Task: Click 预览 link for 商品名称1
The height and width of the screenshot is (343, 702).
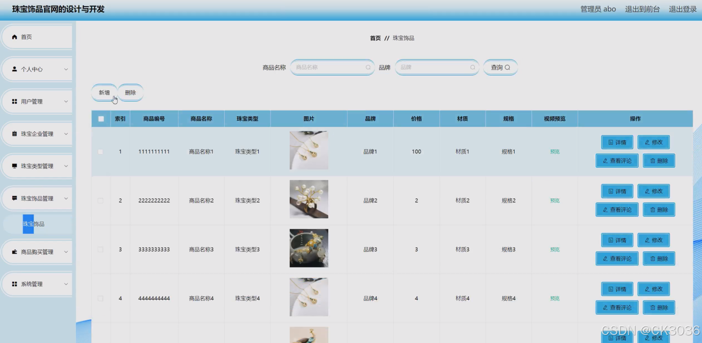Action: [555, 152]
